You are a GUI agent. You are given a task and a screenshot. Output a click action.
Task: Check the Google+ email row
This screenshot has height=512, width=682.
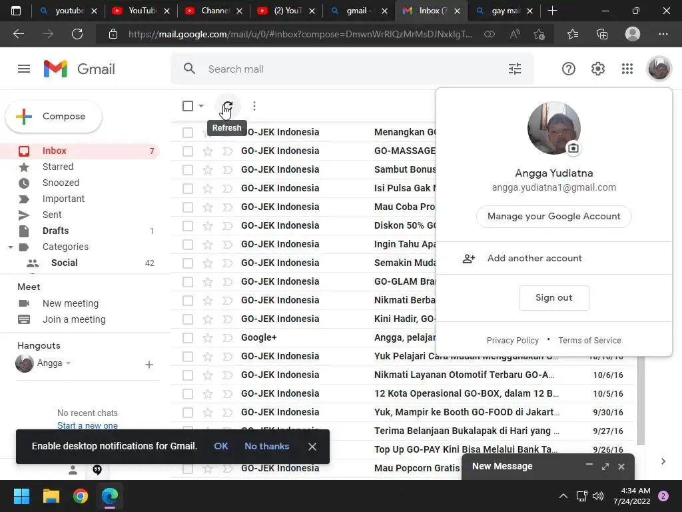pyautogui.click(x=188, y=338)
